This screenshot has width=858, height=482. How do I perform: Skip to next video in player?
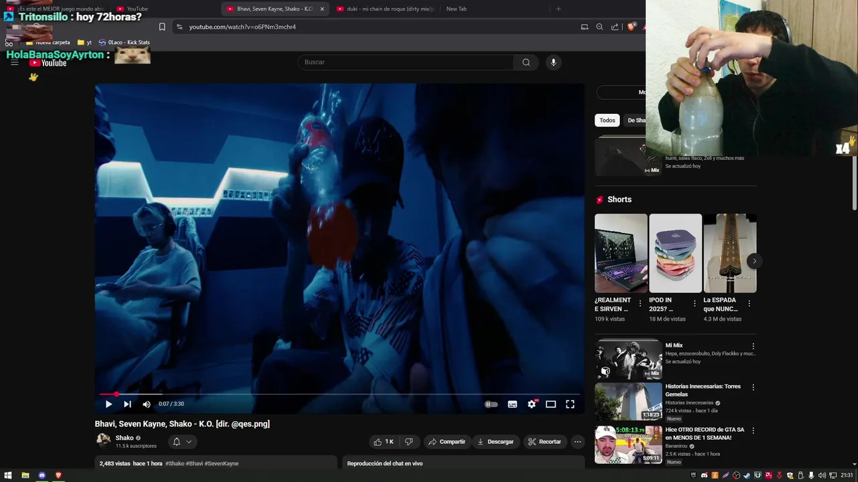(x=127, y=404)
